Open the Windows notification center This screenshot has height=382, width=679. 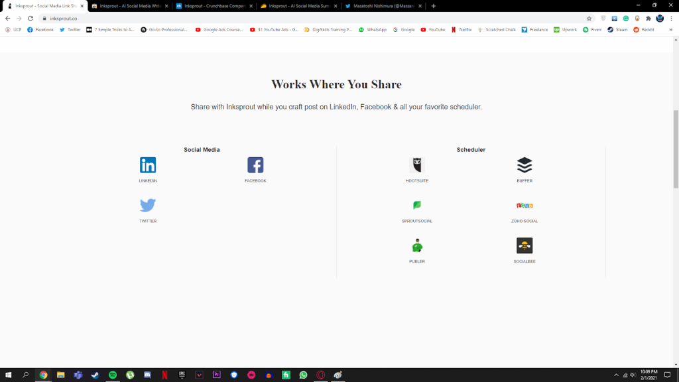(x=667, y=375)
